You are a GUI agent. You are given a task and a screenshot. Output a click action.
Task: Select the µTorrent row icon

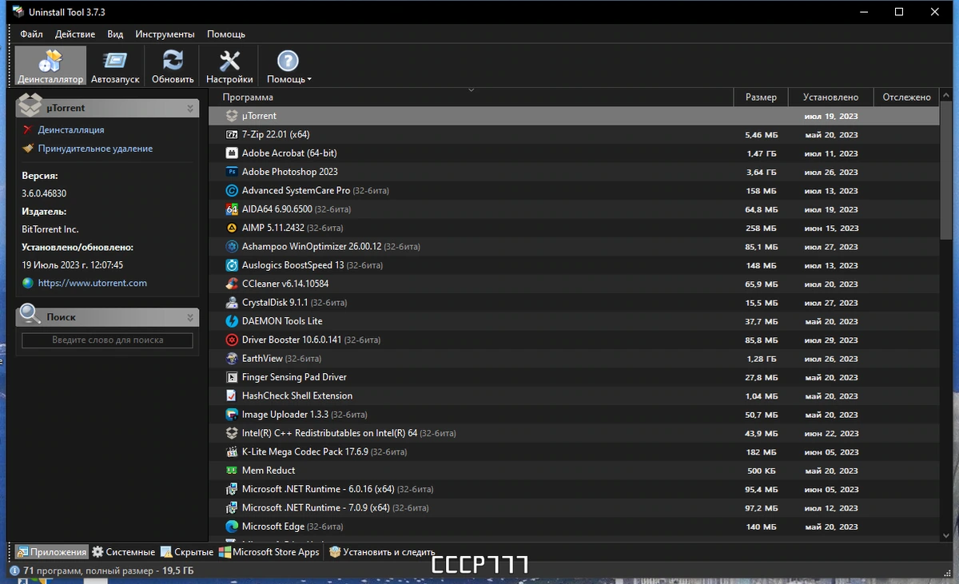point(232,116)
